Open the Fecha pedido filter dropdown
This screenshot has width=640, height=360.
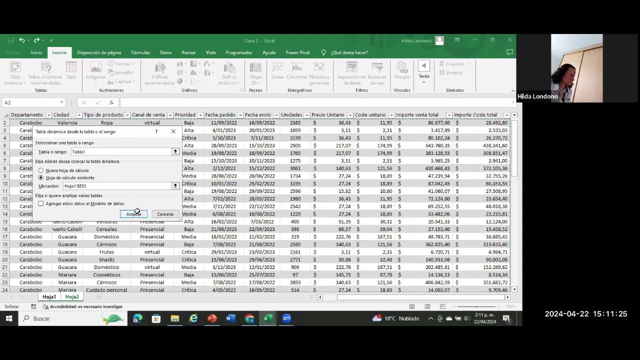coord(240,115)
